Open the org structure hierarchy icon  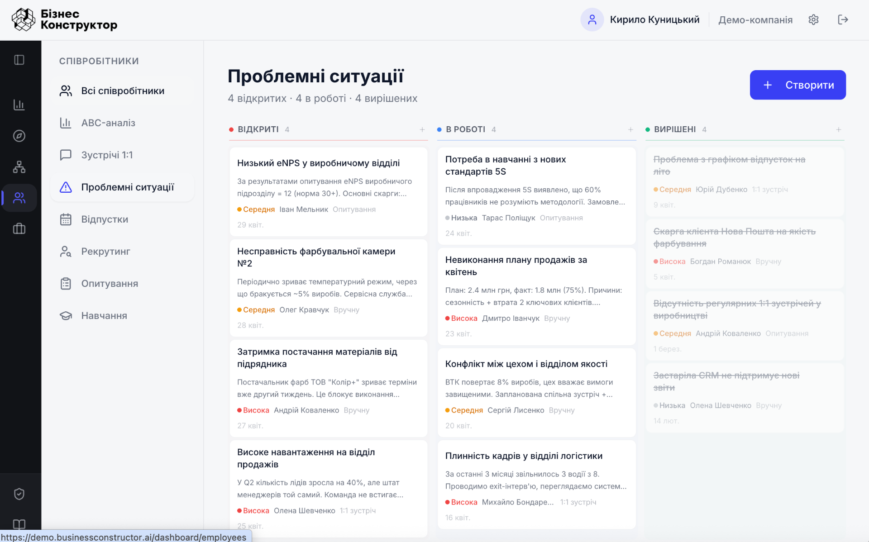(19, 167)
